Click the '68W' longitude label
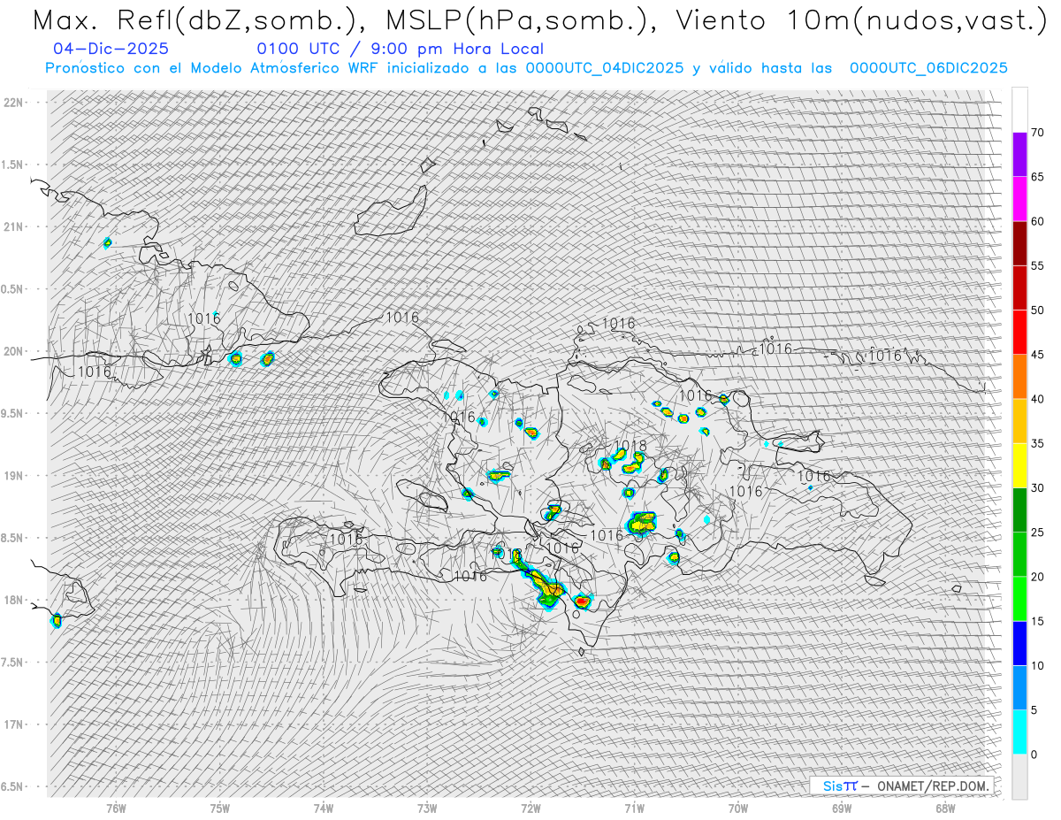Viewport: 1061px width, 820px height. point(945,809)
